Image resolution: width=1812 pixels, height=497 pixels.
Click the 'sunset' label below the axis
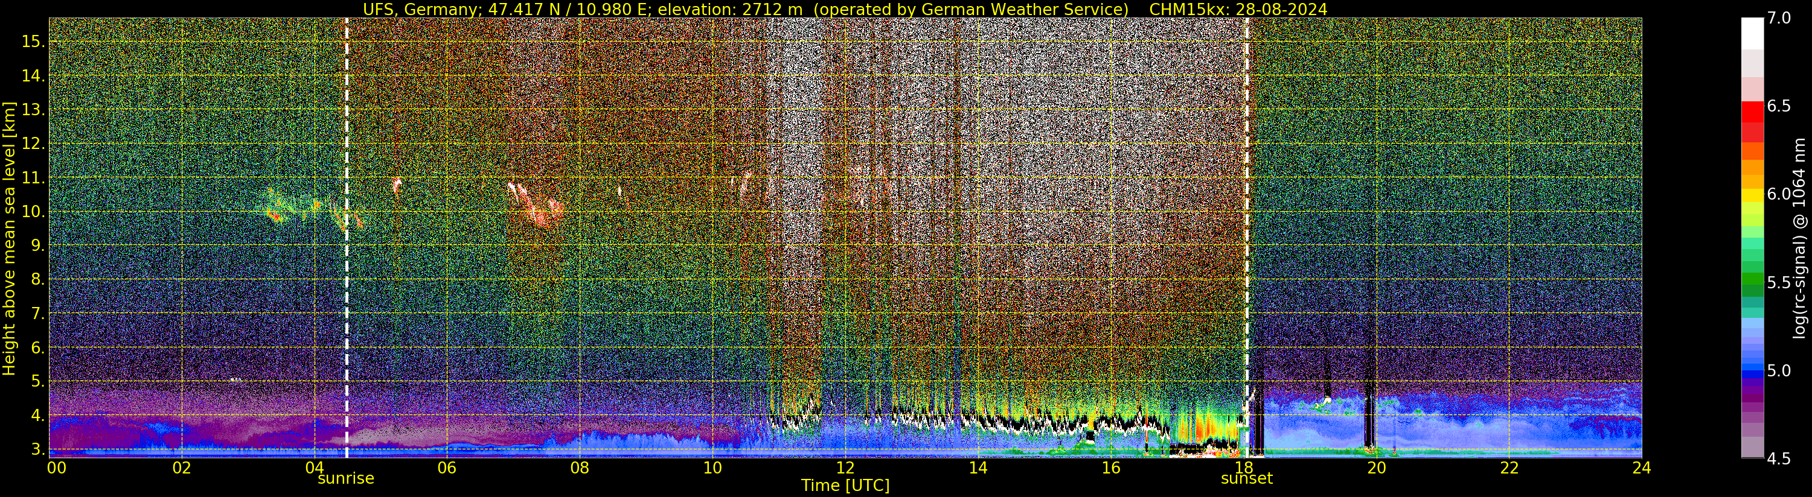1246,478
